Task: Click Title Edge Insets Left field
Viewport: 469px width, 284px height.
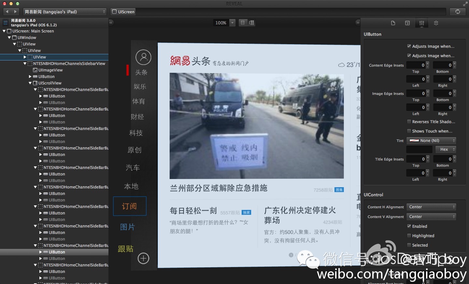Action: (x=416, y=173)
